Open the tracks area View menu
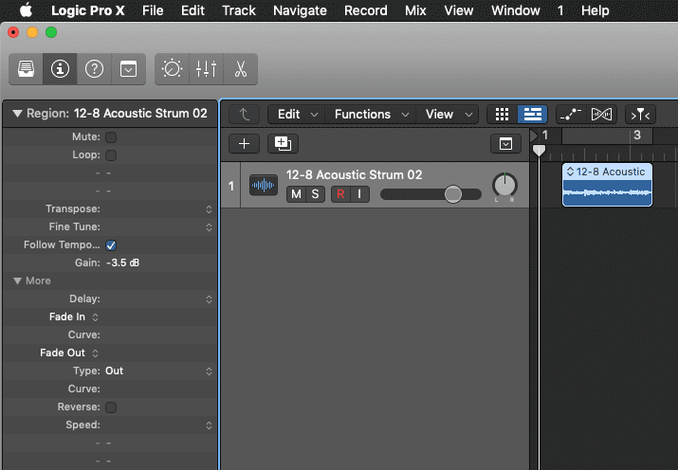This screenshot has height=470, width=678. 448,115
